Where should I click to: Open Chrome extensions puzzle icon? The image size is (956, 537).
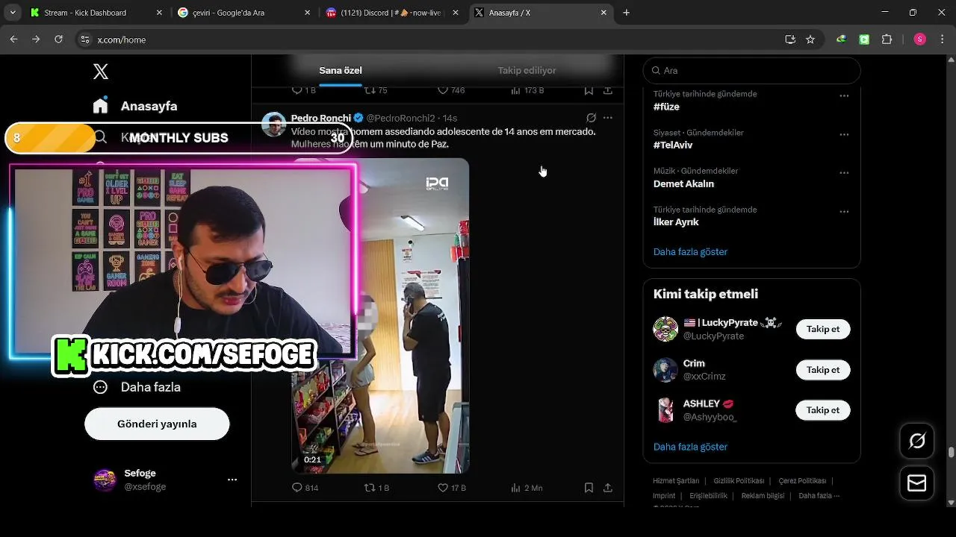point(887,40)
